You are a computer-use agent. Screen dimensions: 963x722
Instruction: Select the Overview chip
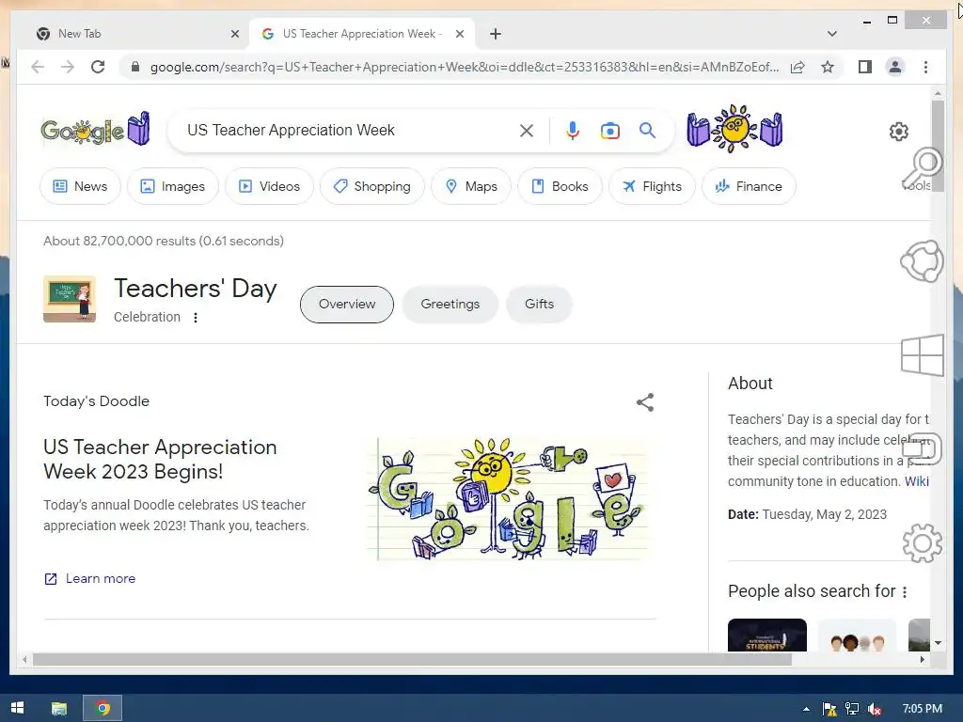click(x=347, y=304)
